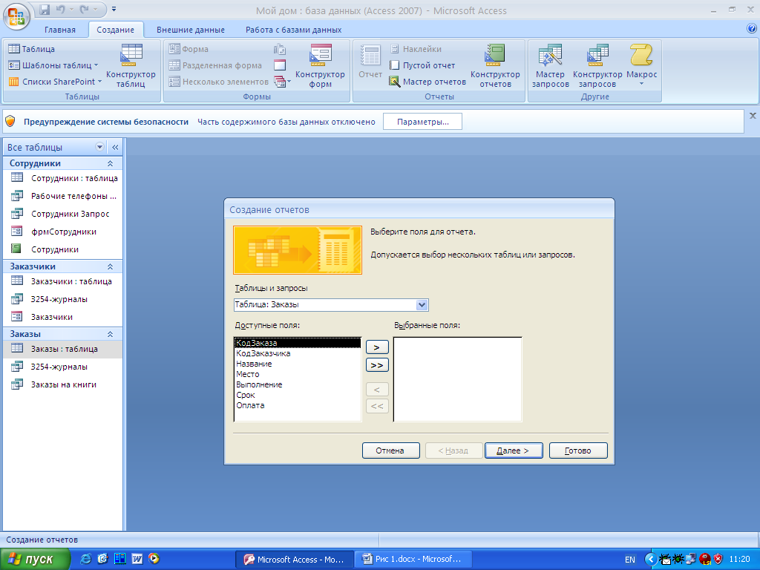Click Отмена in report wizard
This screenshot has height=570, width=760.
[390, 451]
